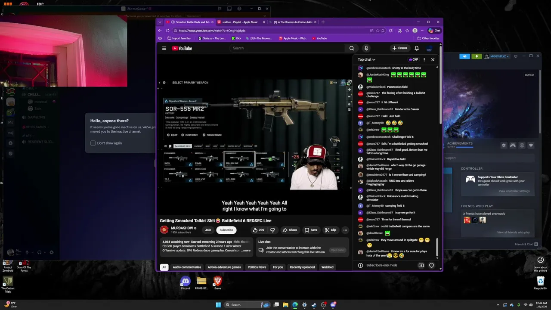Click the YouTube search magnifier button
551x310 pixels.
pyautogui.click(x=352, y=48)
